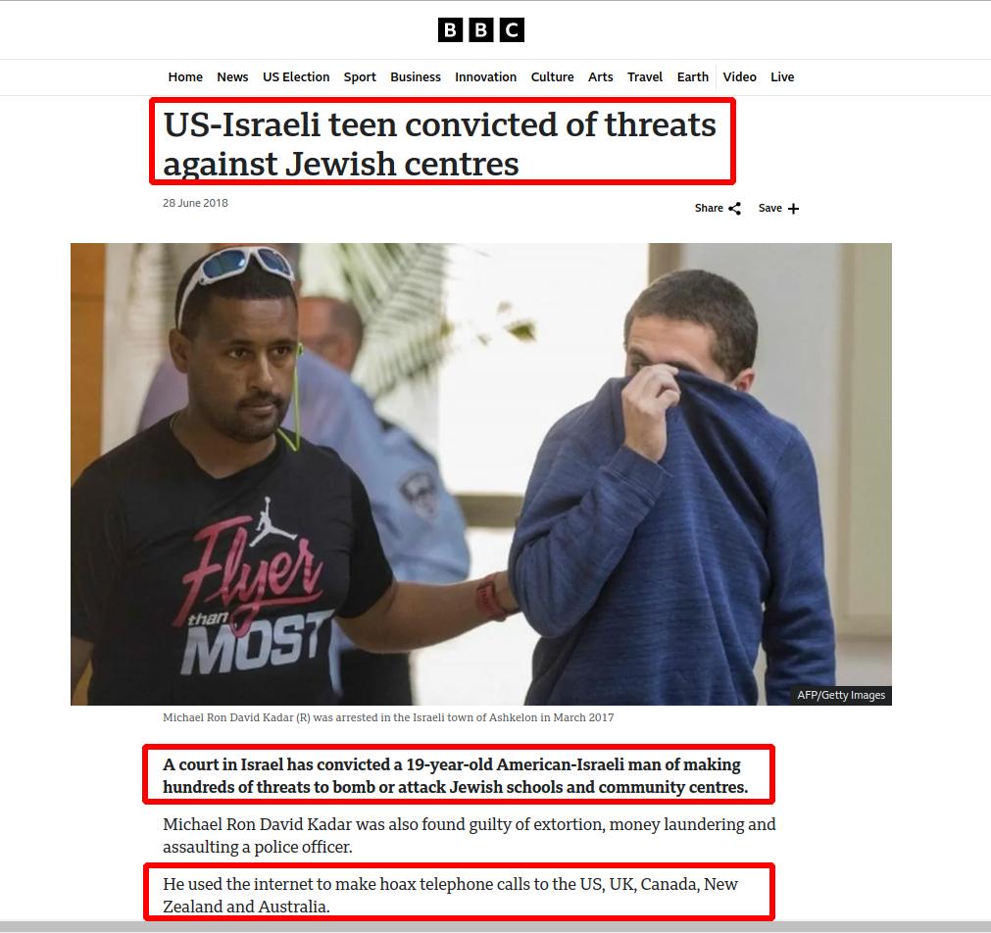Go to the News section
Viewport: 991px width, 933px height.
[232, 77]
